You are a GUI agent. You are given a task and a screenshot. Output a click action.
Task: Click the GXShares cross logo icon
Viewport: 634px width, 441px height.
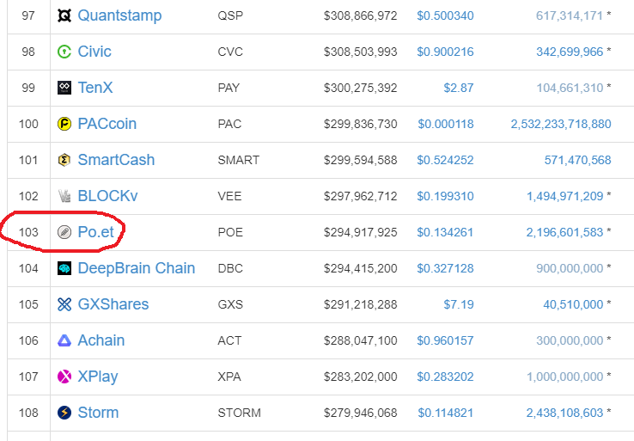tap(64, 304)
